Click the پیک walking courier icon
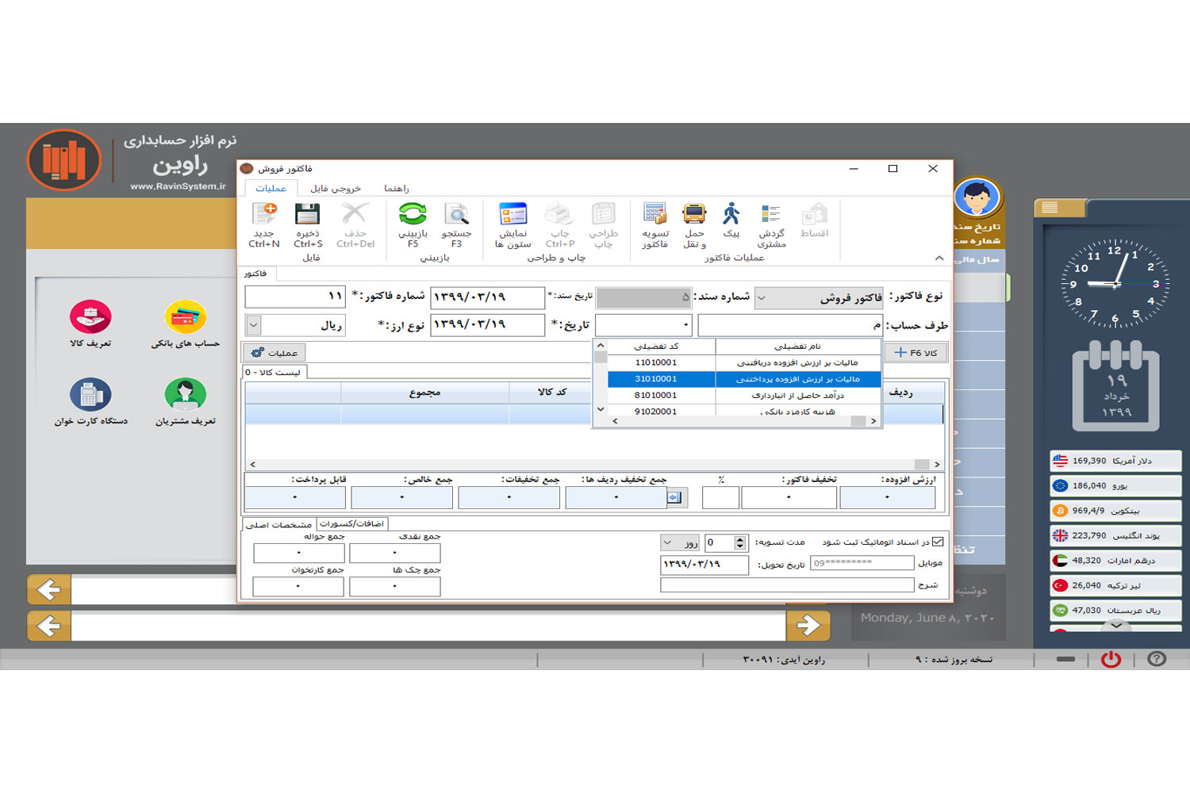 pyautogui.click(x=731, y=216)
